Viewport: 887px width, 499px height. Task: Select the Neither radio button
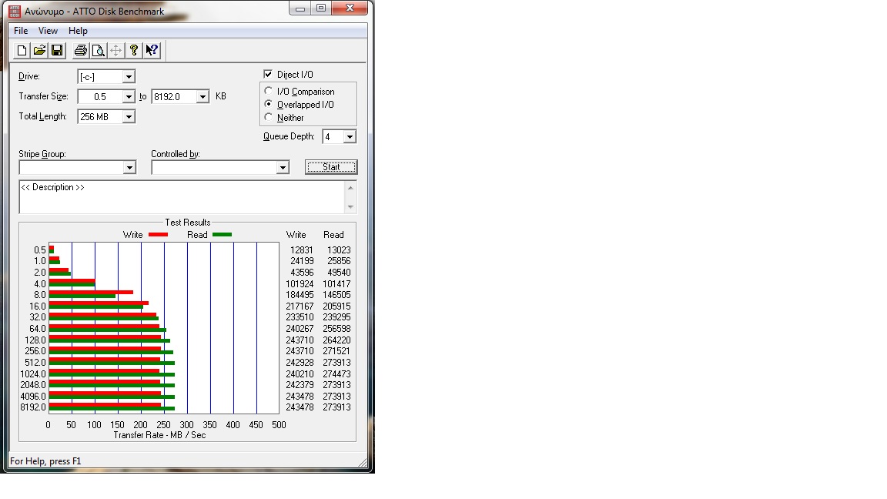(x=269, y=117)
